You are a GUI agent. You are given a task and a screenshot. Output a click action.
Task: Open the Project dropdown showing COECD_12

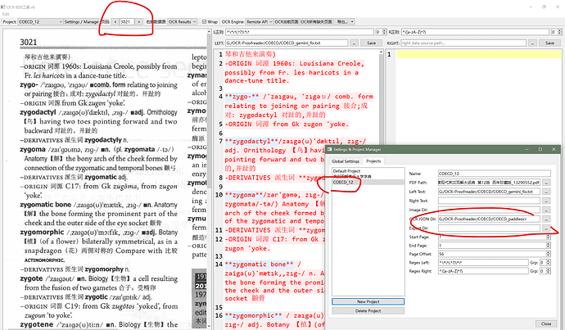[x=40, y=21]
